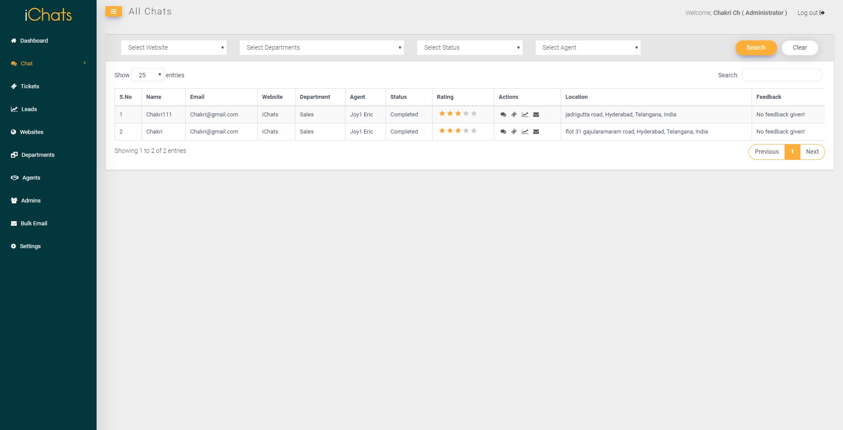Log out of the admin account
Image resolution: width=843 pixels, height=430 pixels.
point(811,13)
